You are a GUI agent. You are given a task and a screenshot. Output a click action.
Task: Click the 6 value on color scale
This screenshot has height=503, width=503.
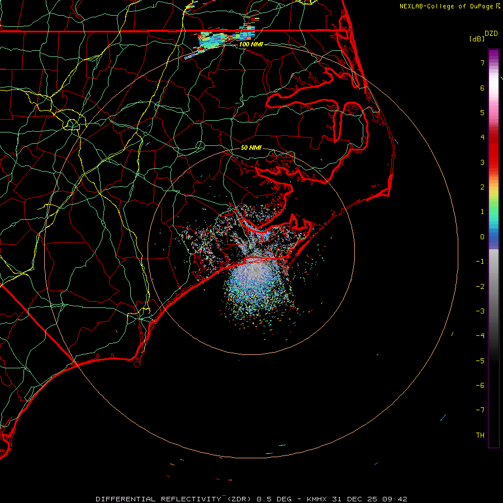482,88
